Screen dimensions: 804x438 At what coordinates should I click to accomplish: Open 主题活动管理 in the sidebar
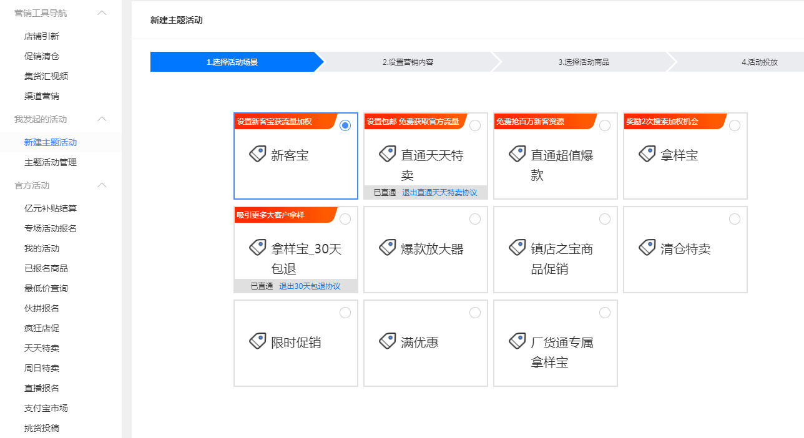coord(50,162)
